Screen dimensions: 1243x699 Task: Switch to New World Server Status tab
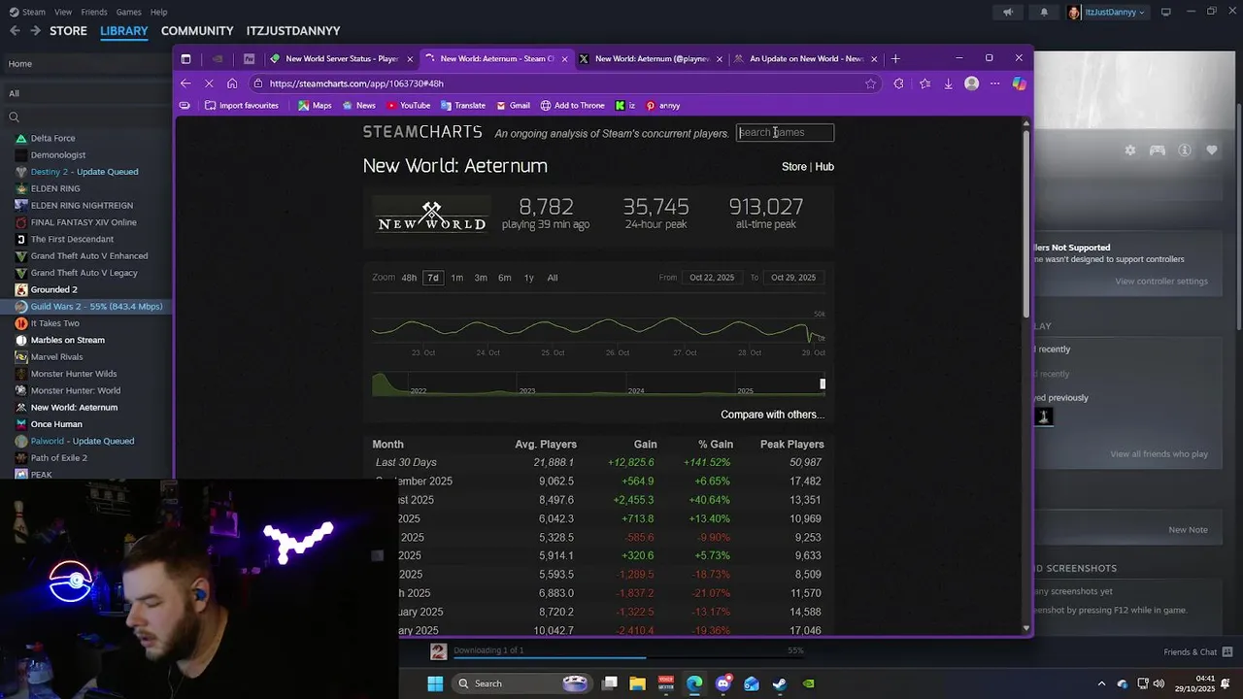coord(342,58)
